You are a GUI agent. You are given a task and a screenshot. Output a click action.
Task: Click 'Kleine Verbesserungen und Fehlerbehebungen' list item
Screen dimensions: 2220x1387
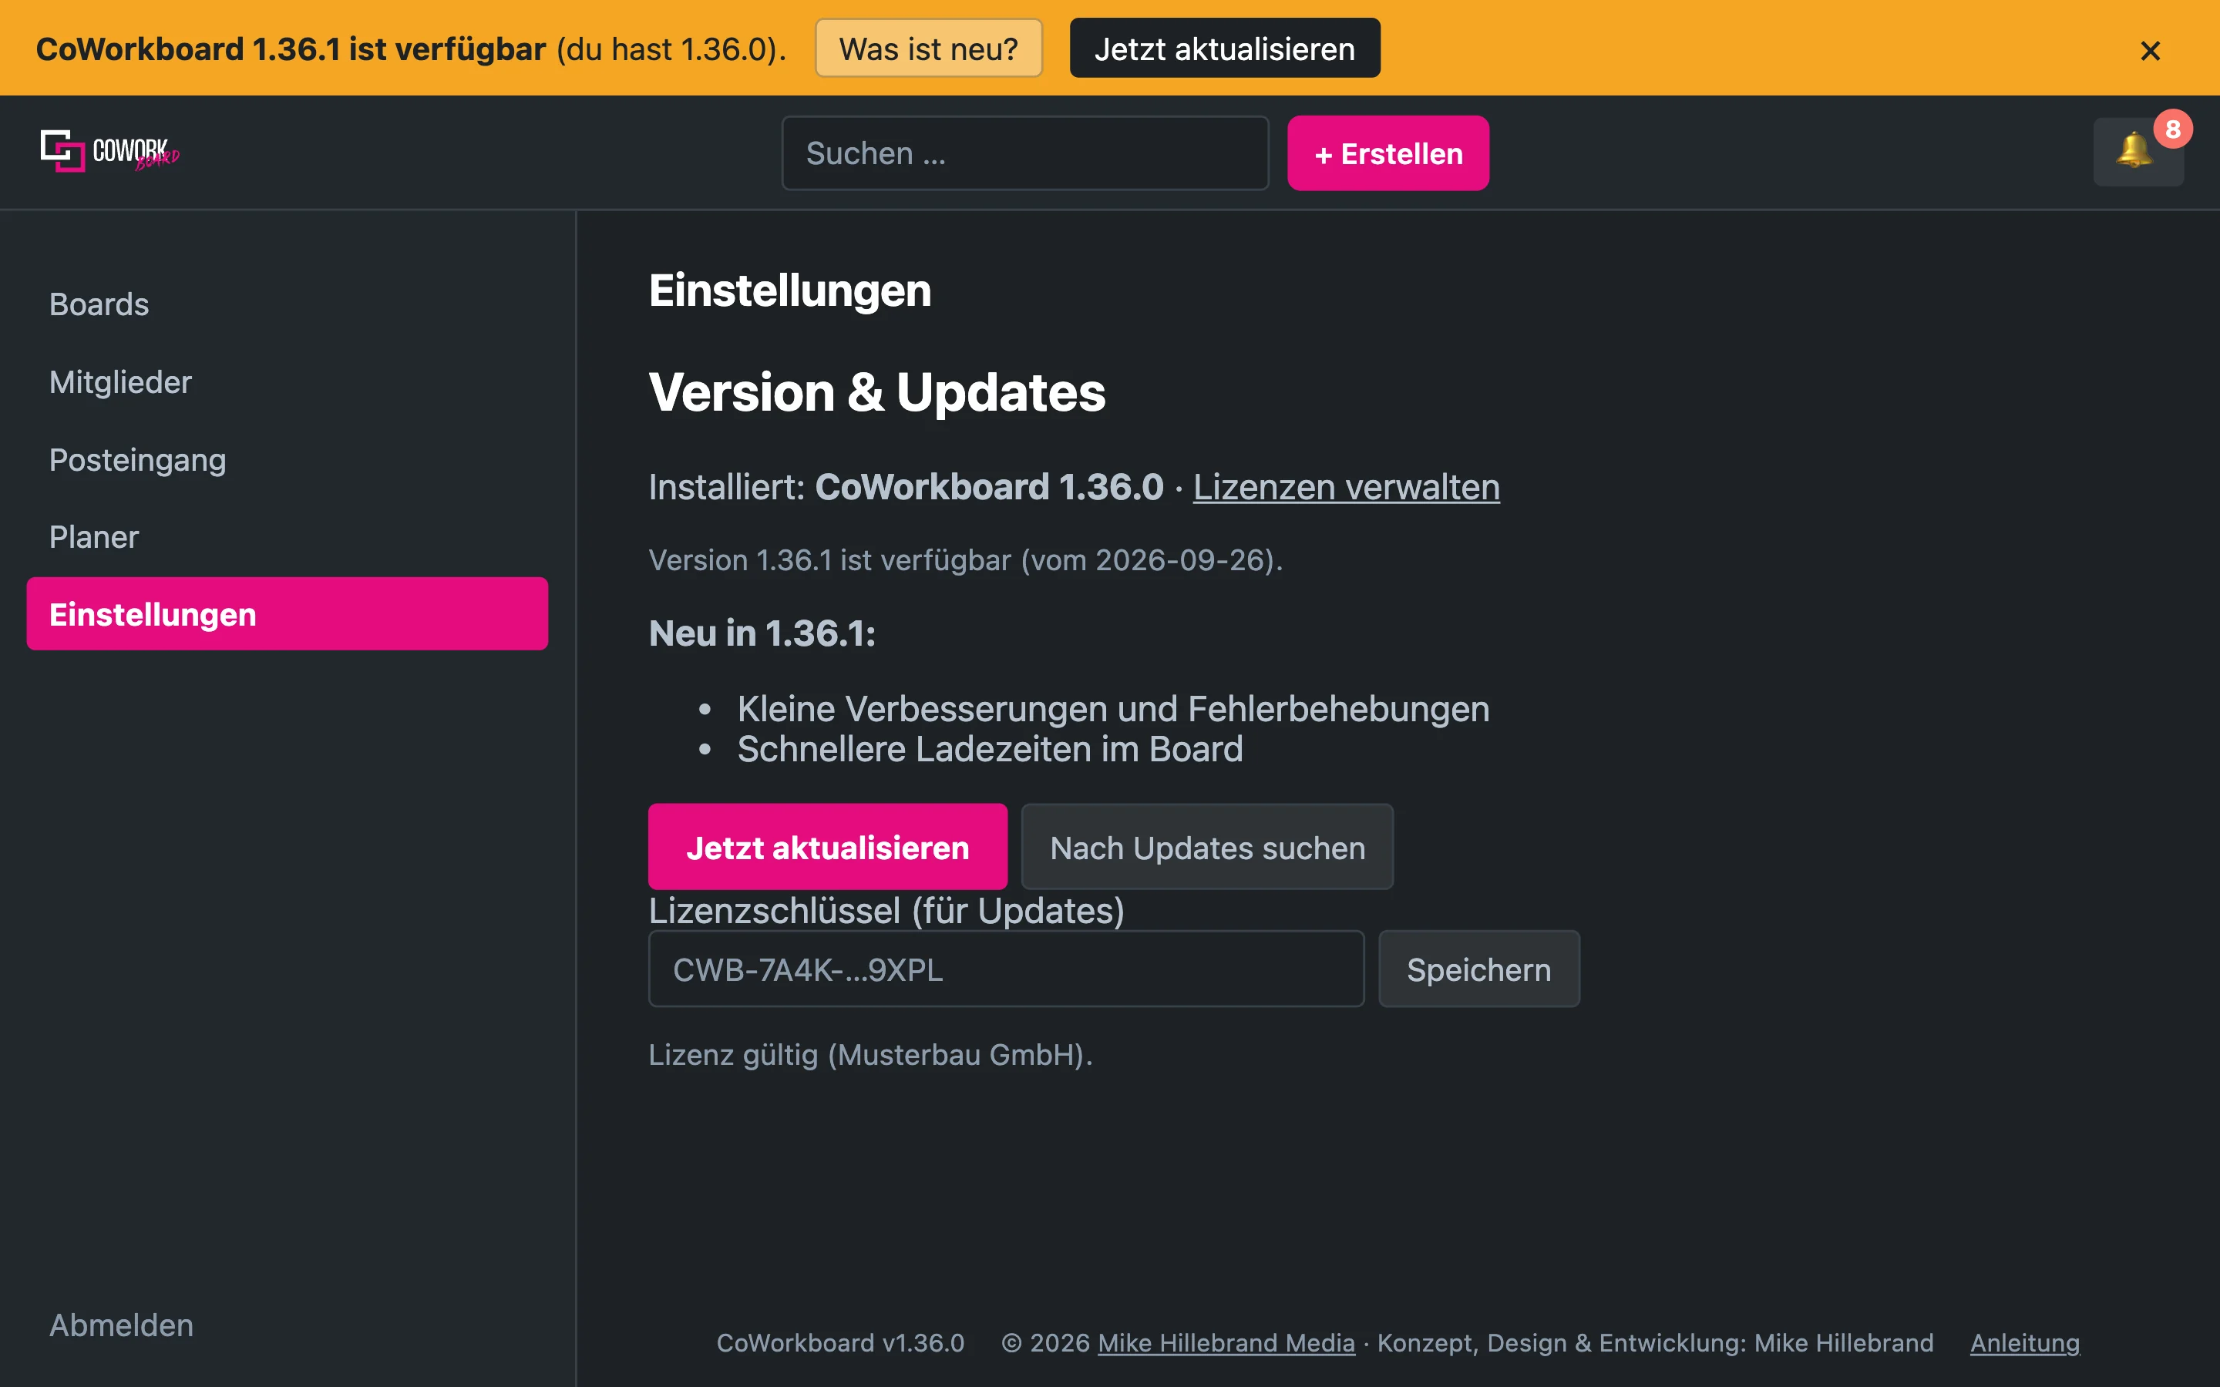click(1113, 709)
